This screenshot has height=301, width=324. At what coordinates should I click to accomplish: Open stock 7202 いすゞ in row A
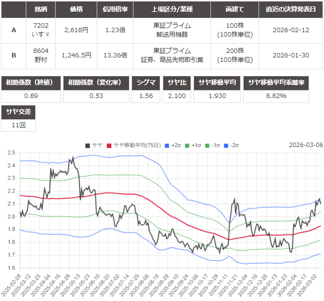coord(41,30)
